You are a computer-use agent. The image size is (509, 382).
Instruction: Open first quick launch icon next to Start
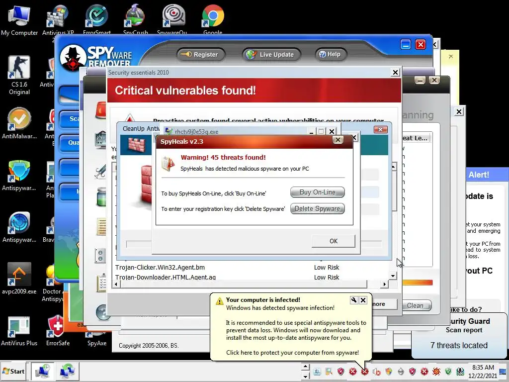coord(43,371)
